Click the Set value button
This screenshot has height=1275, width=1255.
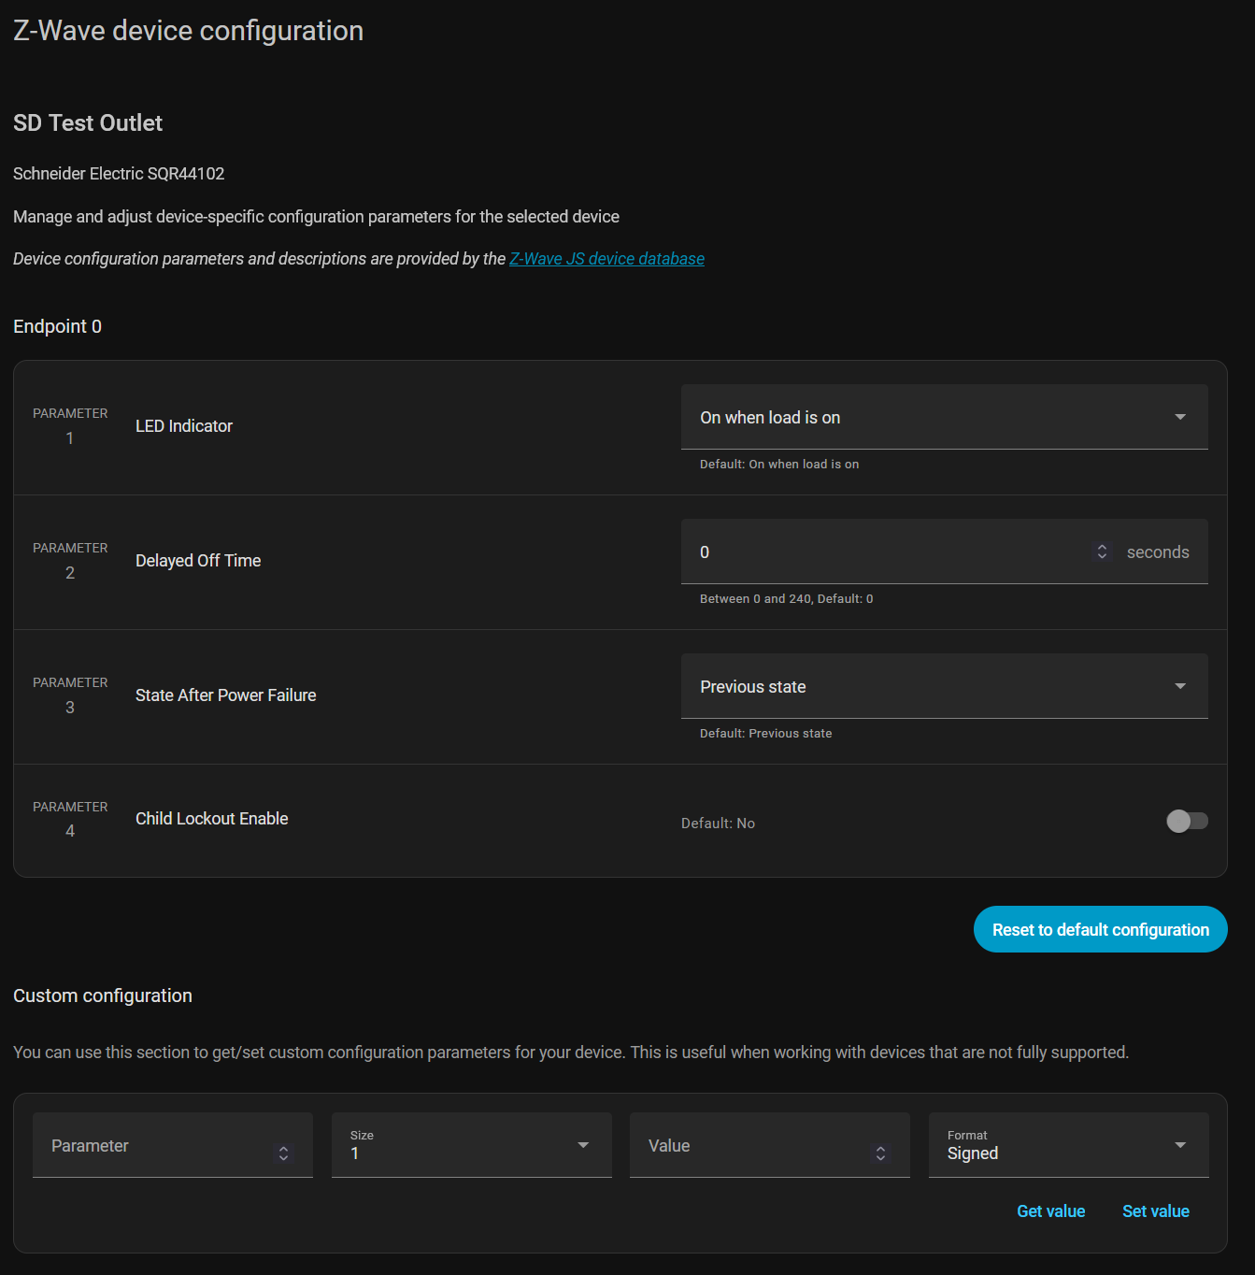[x=1155, y=1211]
